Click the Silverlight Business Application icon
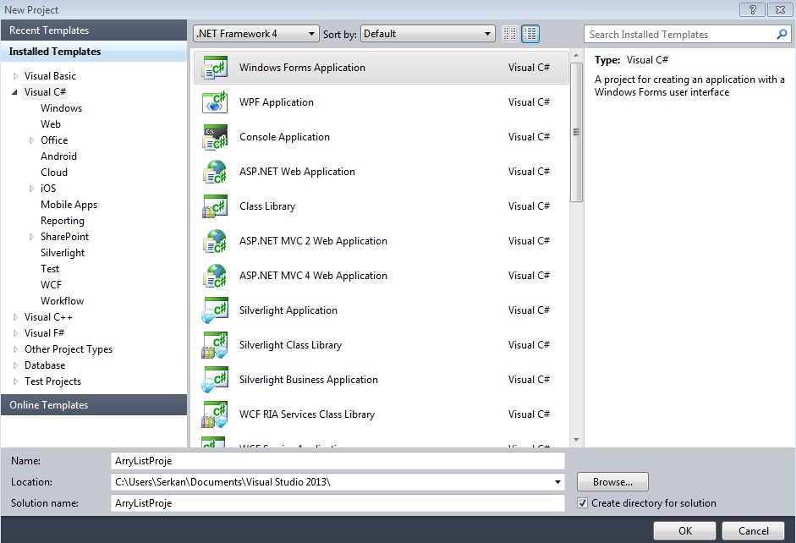796x543 pixels. click(214, 380)
